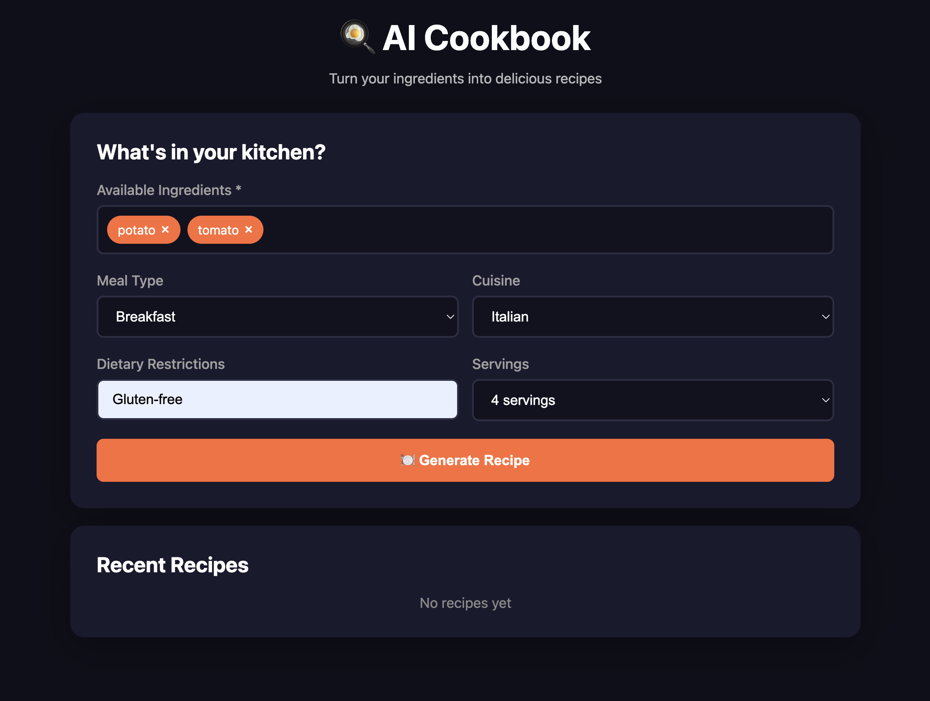Click the No recipes yet message
The height and width of the screenshot is (701, 930).
(x=465, y=603)
